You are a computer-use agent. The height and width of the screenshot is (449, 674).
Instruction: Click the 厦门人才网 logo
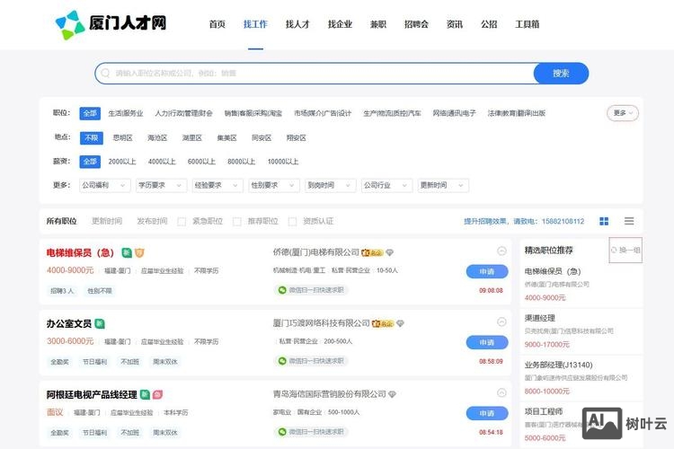111,24
